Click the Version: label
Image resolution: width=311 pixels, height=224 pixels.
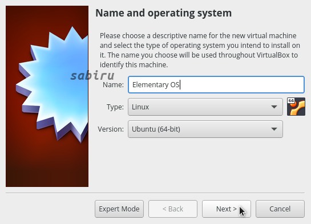pyautogui.click(x=111, y=129)
